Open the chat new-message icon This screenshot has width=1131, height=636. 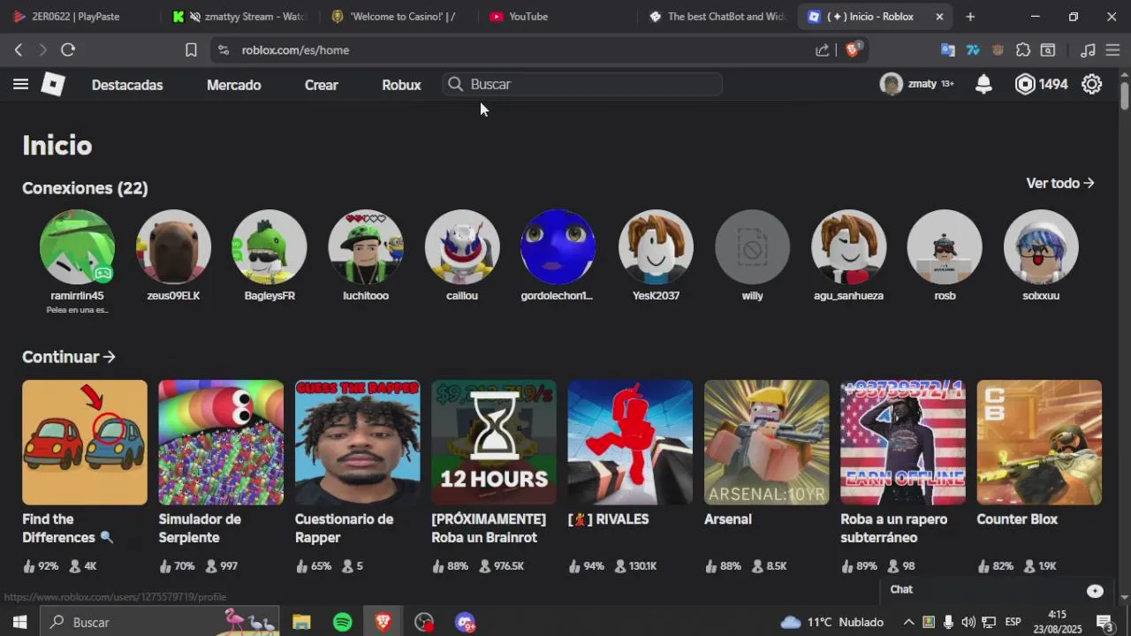1095,590
